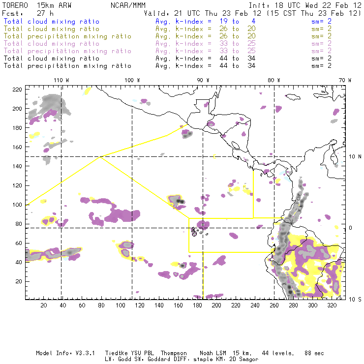Click the Jamaica island outline on the map
364x364 pixels.
tap(293, 96)
